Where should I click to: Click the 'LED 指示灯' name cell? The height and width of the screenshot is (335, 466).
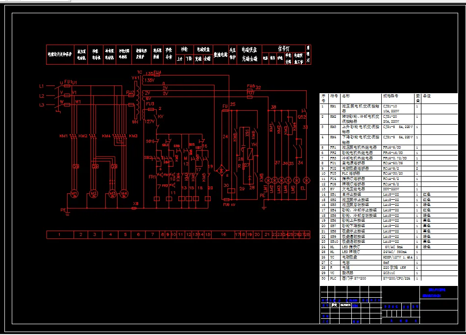pyautogui.click(x=361, y=247)
